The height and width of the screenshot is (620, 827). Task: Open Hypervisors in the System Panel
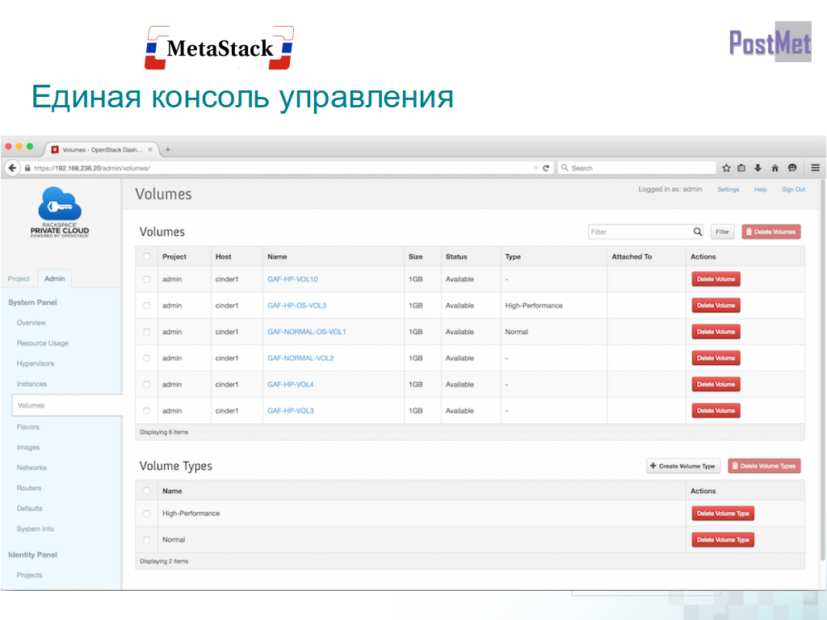click(x=36, y=364)
